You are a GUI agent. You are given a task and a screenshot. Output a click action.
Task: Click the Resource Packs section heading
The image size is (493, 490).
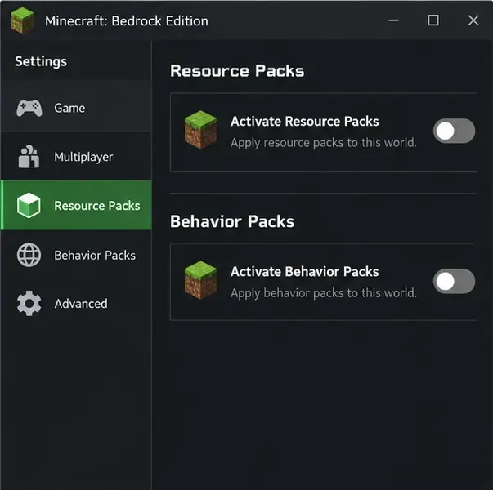(x=237, y=71)
